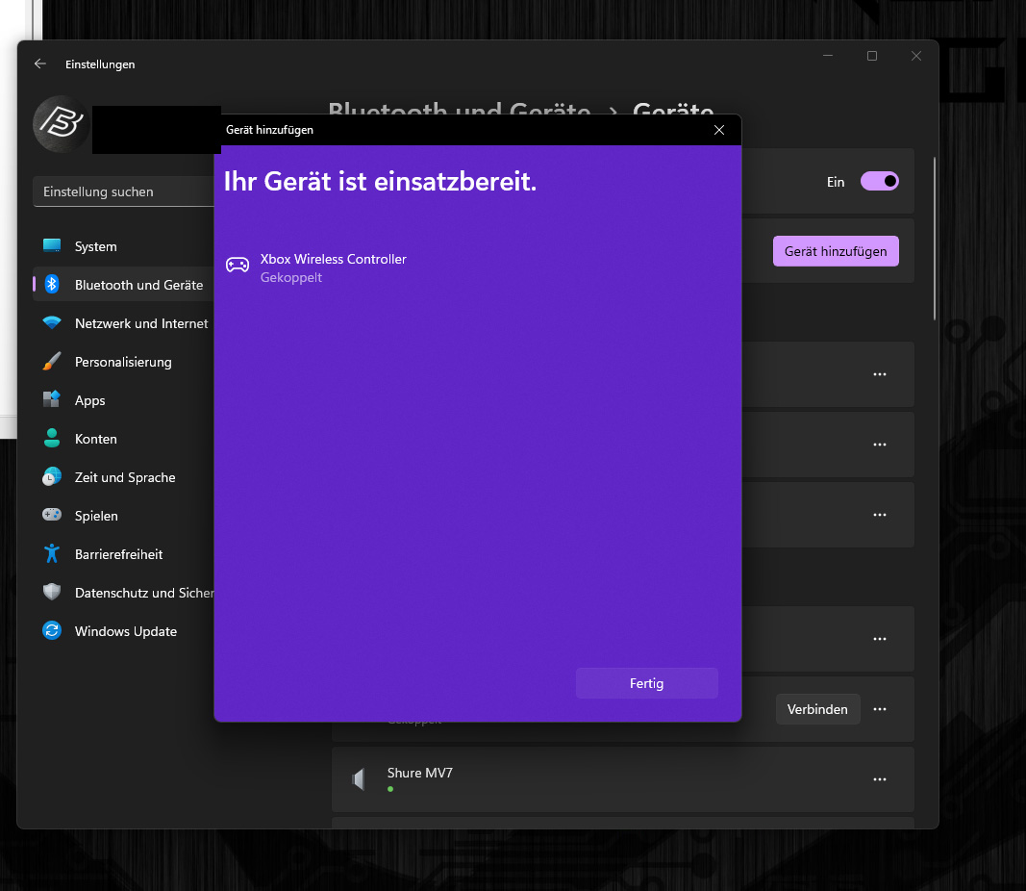Image resolution: width=1026 pixels, height=891 pixels.
Task: Open Personalisierung settings
Action: (124, 362)
